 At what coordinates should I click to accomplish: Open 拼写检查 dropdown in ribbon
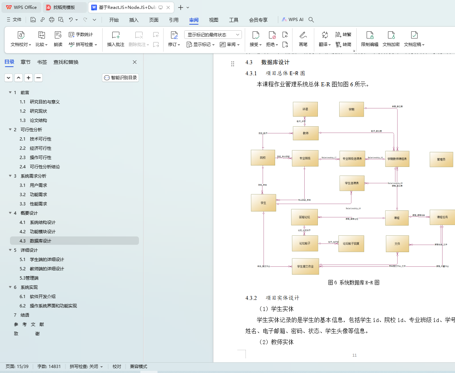point(83,45)
